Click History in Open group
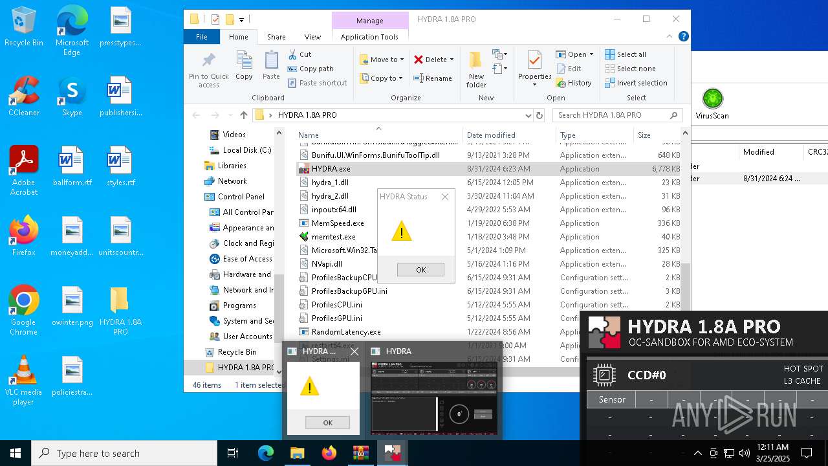Screen dimensions: 828x466 click(x=574, y=83)
